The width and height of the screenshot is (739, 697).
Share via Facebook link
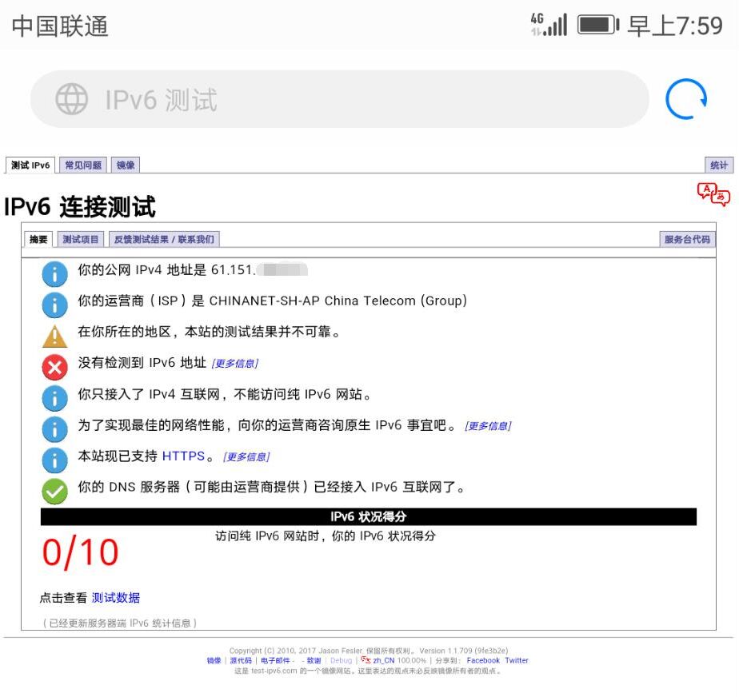coord(483,660)
